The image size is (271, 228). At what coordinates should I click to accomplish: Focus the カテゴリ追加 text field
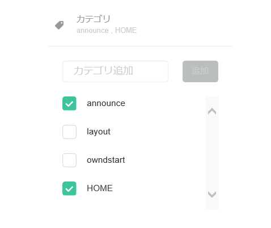pos(115,71)
